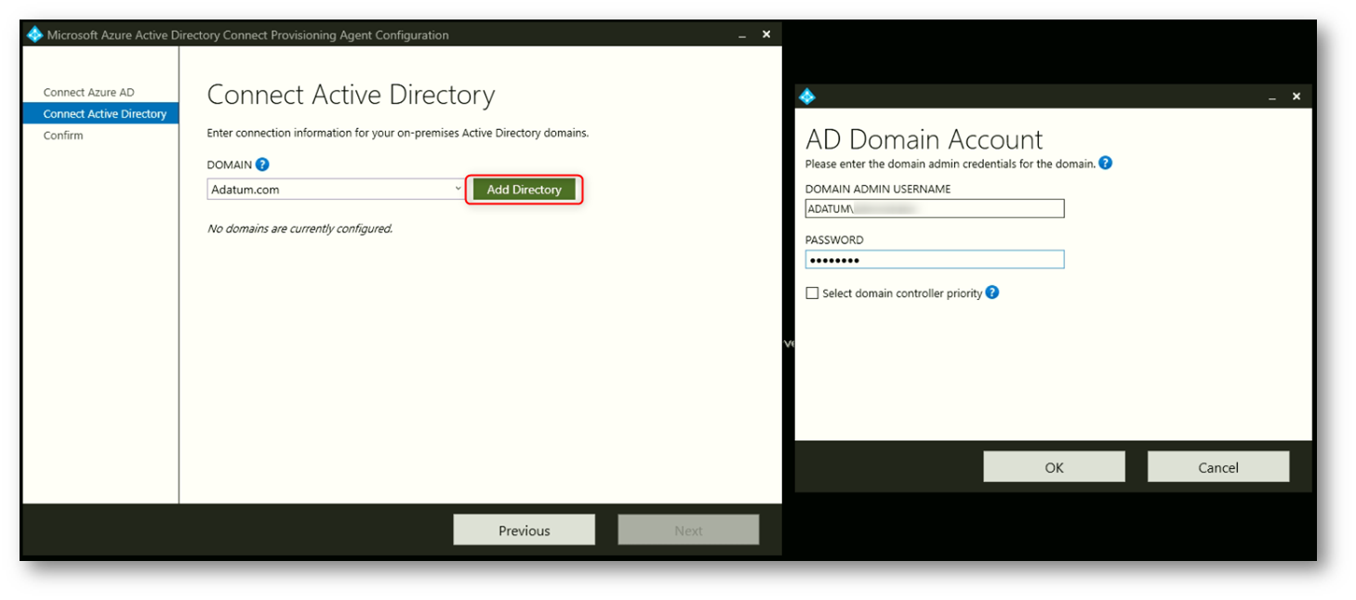Image resolution: width=1356 pixels, height=600 pixels.
Task: Click the Previous button
Action: coord(524,530)
